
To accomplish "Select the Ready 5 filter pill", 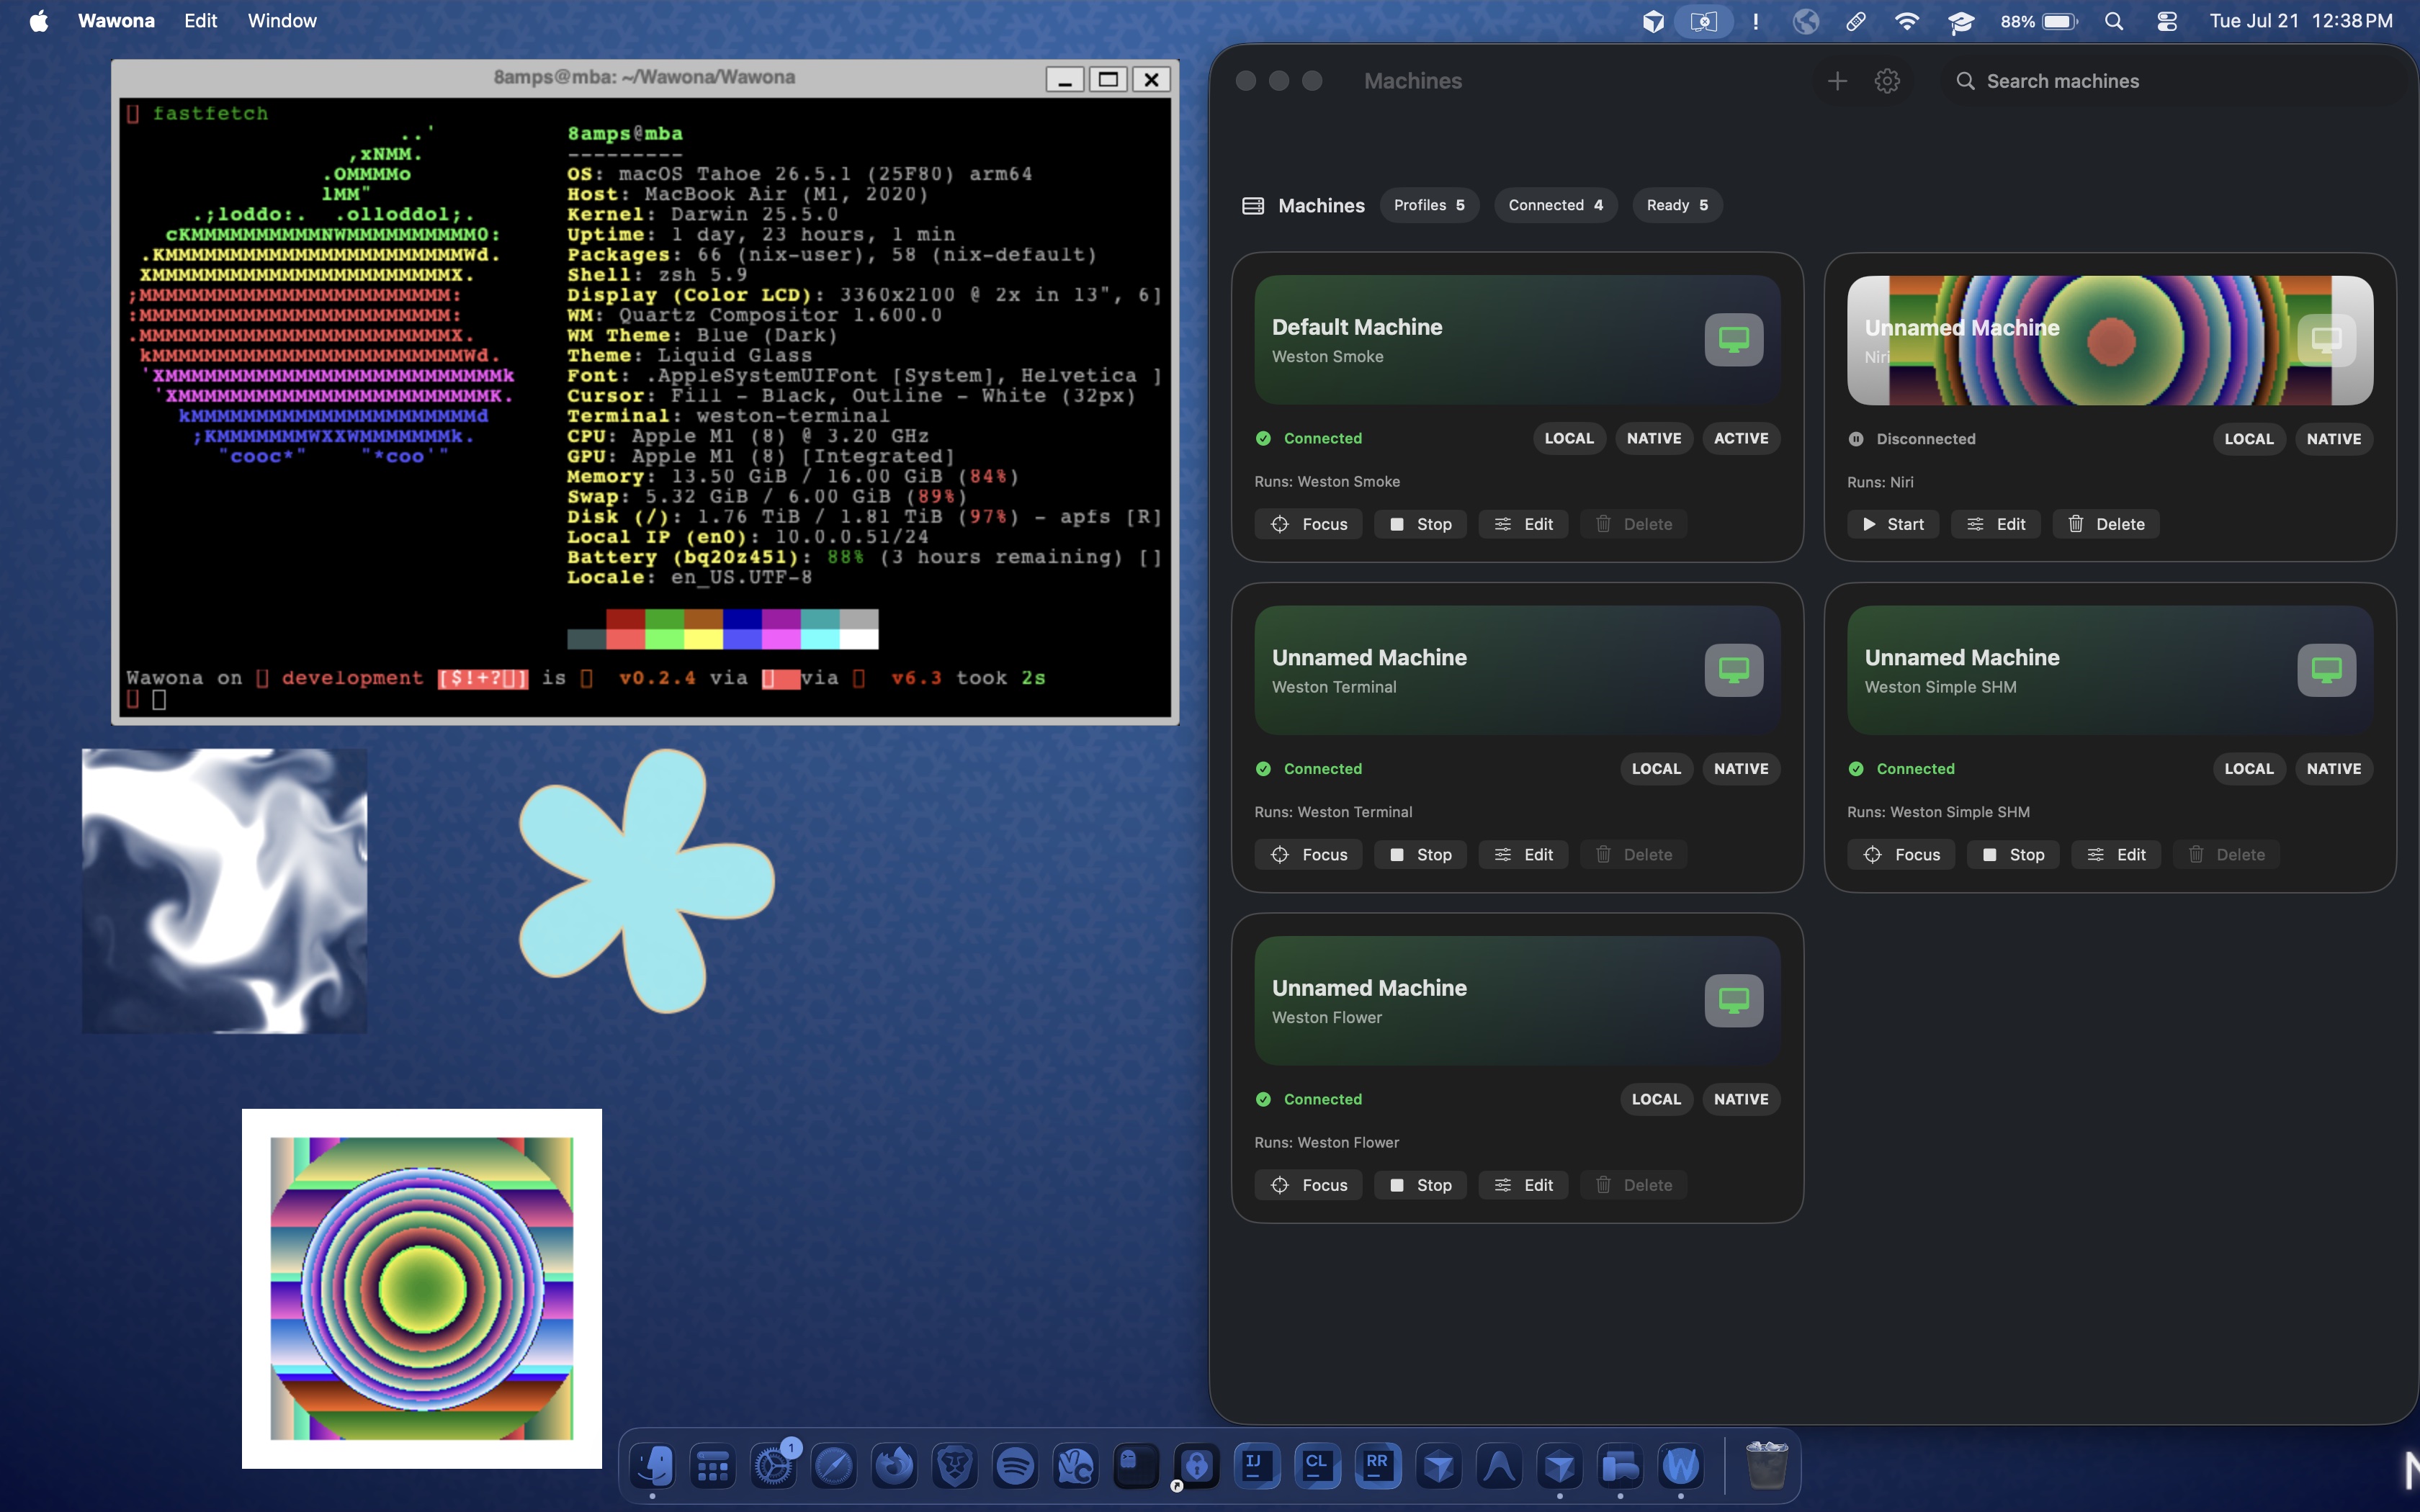I will (x=1677, y=205).
